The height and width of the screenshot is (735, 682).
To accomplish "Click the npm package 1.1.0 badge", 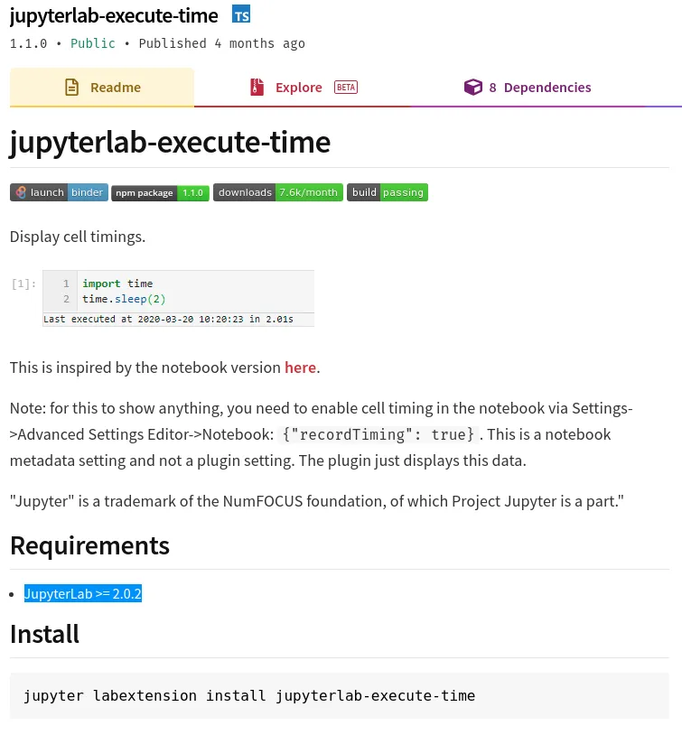I will click(160, 192).
